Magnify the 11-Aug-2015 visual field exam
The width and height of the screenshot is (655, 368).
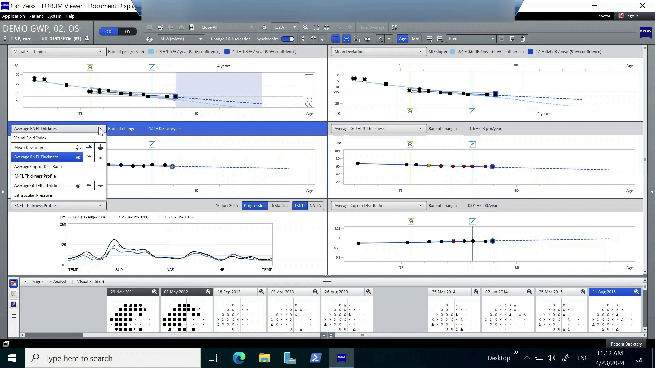(x=637, y=292)
